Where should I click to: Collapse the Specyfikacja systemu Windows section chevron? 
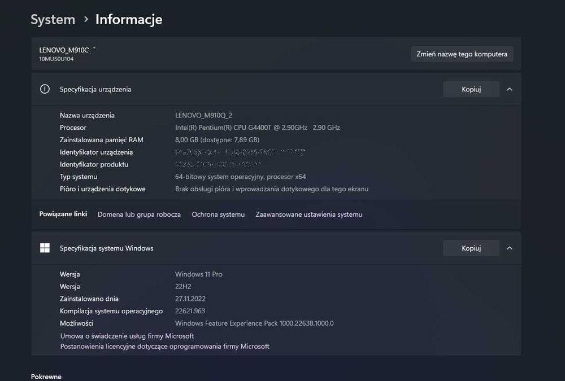click(x=510, y=248)
